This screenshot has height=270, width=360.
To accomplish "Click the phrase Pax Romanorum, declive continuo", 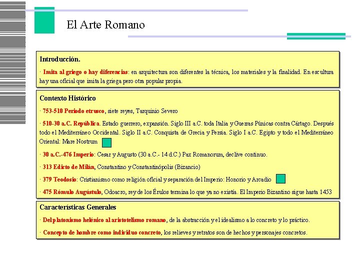I will click(224, 154).
